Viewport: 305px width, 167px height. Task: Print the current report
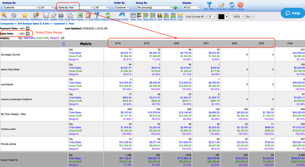click(x=61, y=16)
